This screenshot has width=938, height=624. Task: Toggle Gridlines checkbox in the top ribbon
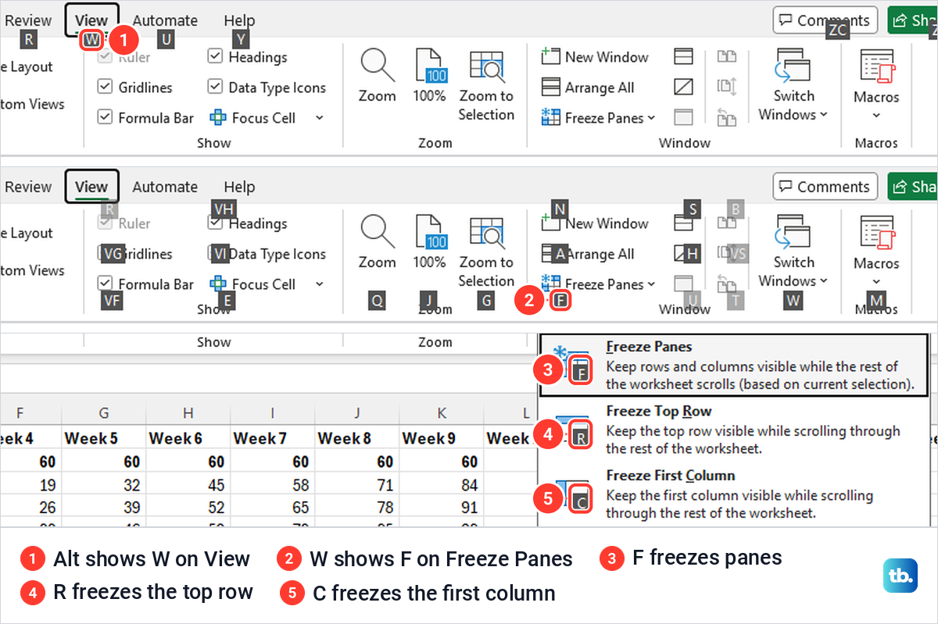[105, 87]
